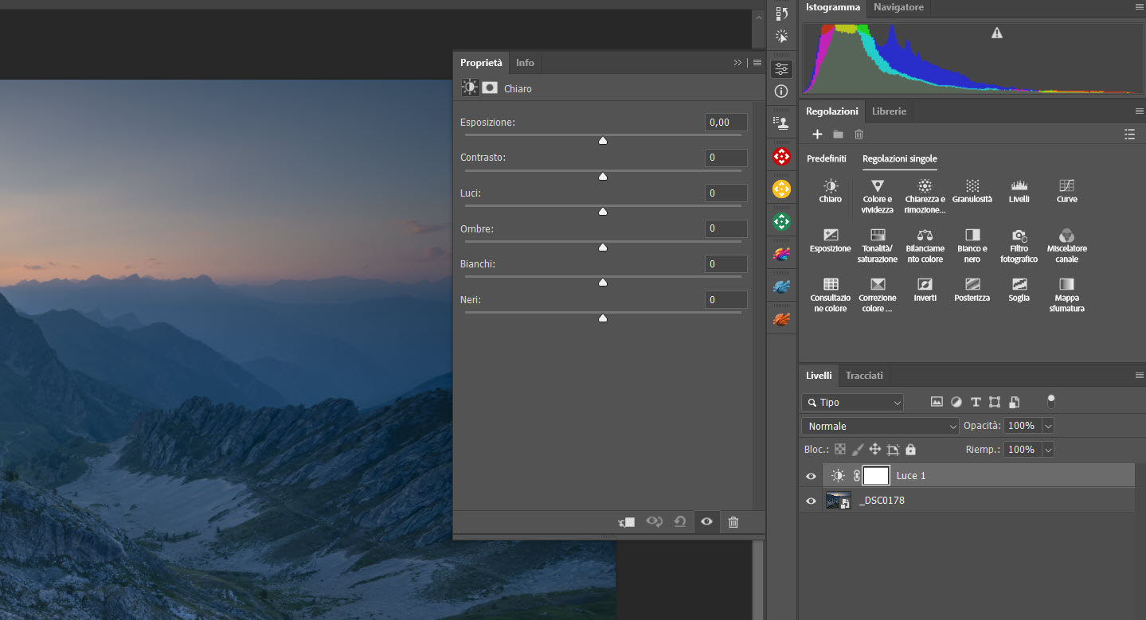The width and height of the screenshot is (1146, 620).
Task: Toggle the lock all layer attributes icon
Action: pos(911,450)
